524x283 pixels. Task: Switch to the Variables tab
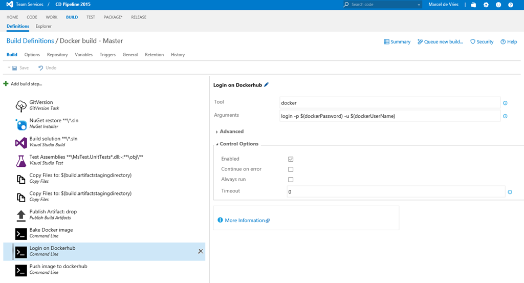point(83,55)
